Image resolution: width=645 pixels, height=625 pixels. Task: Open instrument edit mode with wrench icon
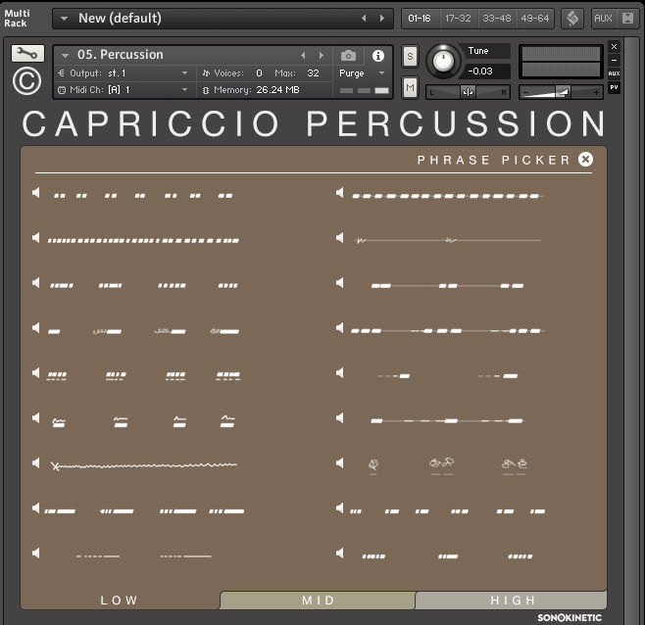click(x=27, y=54)
